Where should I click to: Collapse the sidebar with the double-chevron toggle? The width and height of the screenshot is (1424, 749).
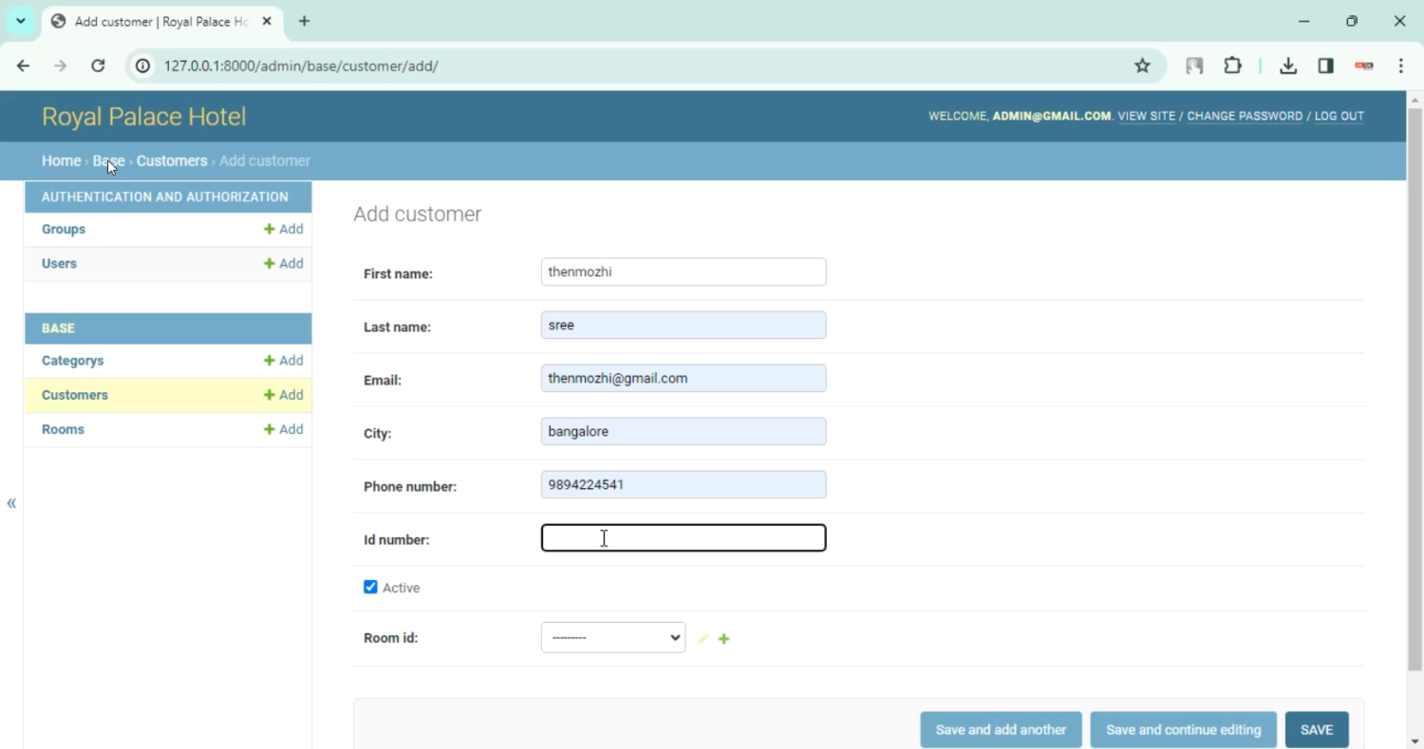(x=11, y=503)
